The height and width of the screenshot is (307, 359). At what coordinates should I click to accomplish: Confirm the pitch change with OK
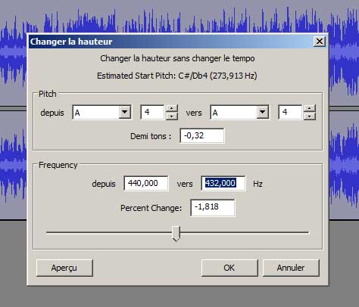229,268
